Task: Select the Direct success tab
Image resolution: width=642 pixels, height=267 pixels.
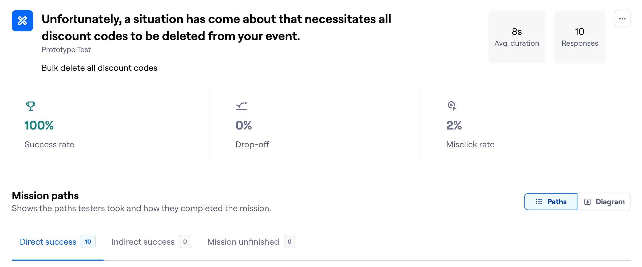Action: click(48, 242)
